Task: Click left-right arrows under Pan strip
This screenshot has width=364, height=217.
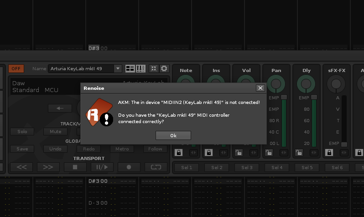Action: coord(284,152)
